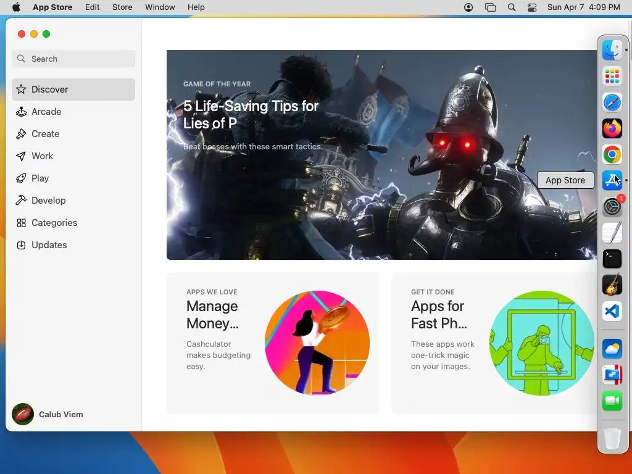Click 'Beat bosses with these smart tactics.' text
The height and width of the screenshot is (474, 632).
tap(252, 147)
